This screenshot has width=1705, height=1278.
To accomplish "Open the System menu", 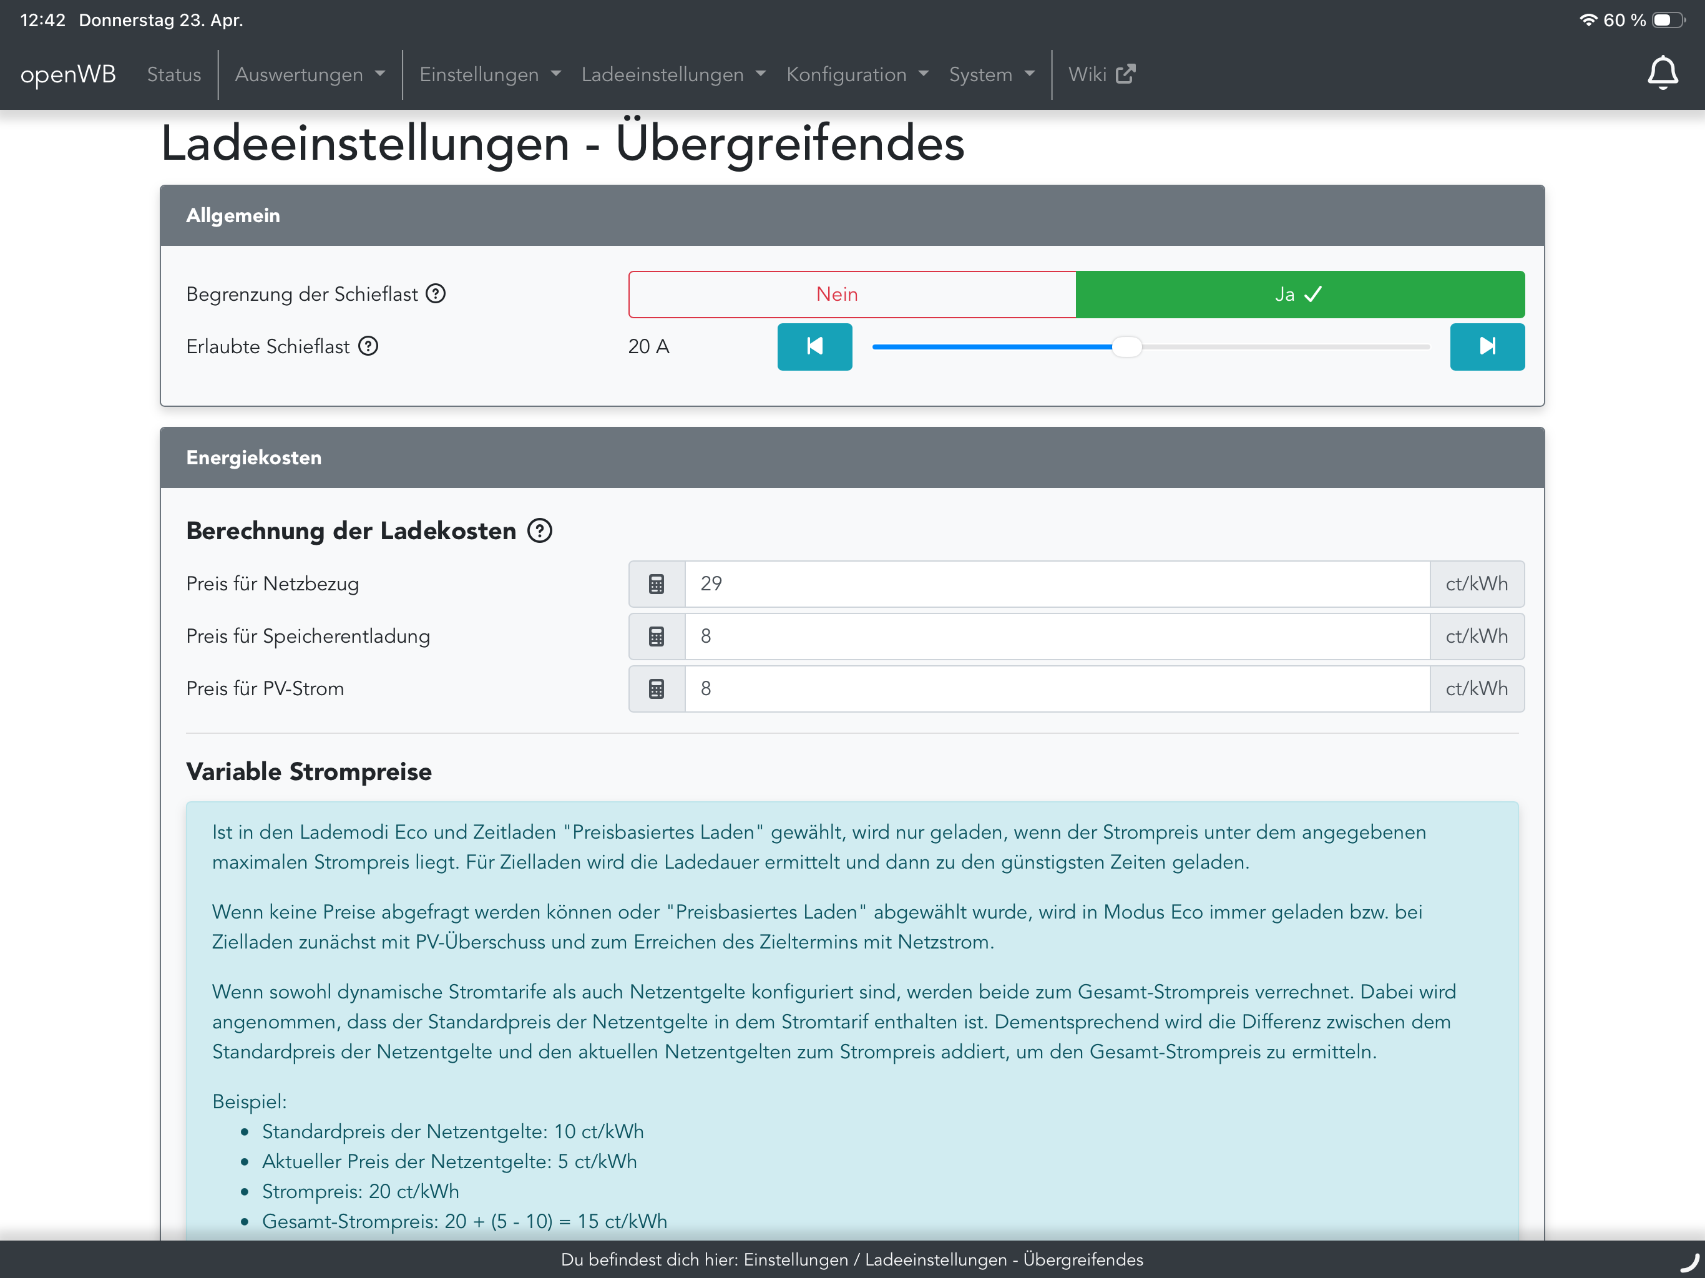I will coord(990,75).
